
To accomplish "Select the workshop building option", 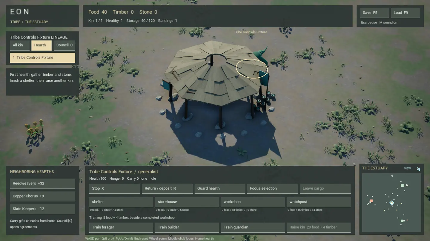I will (x=253, y=202).
